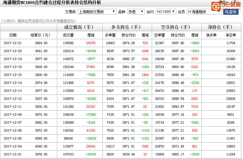Select date cell 2017-12-12

click(x=13, y=99)
